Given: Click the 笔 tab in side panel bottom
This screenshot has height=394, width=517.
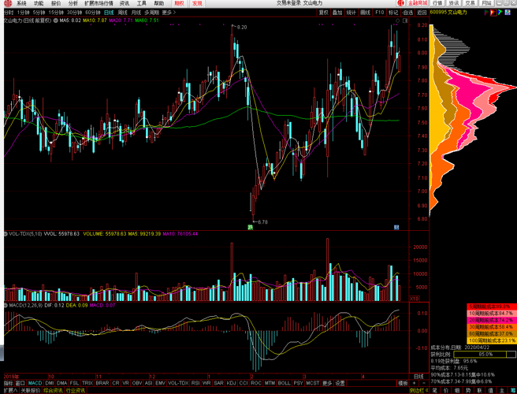Looking at the screenshot, I should click(x=434, y=391).
